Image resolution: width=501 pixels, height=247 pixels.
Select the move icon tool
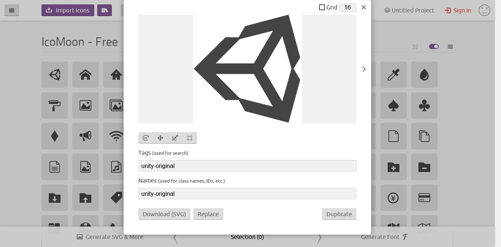[x=160, y=138]
